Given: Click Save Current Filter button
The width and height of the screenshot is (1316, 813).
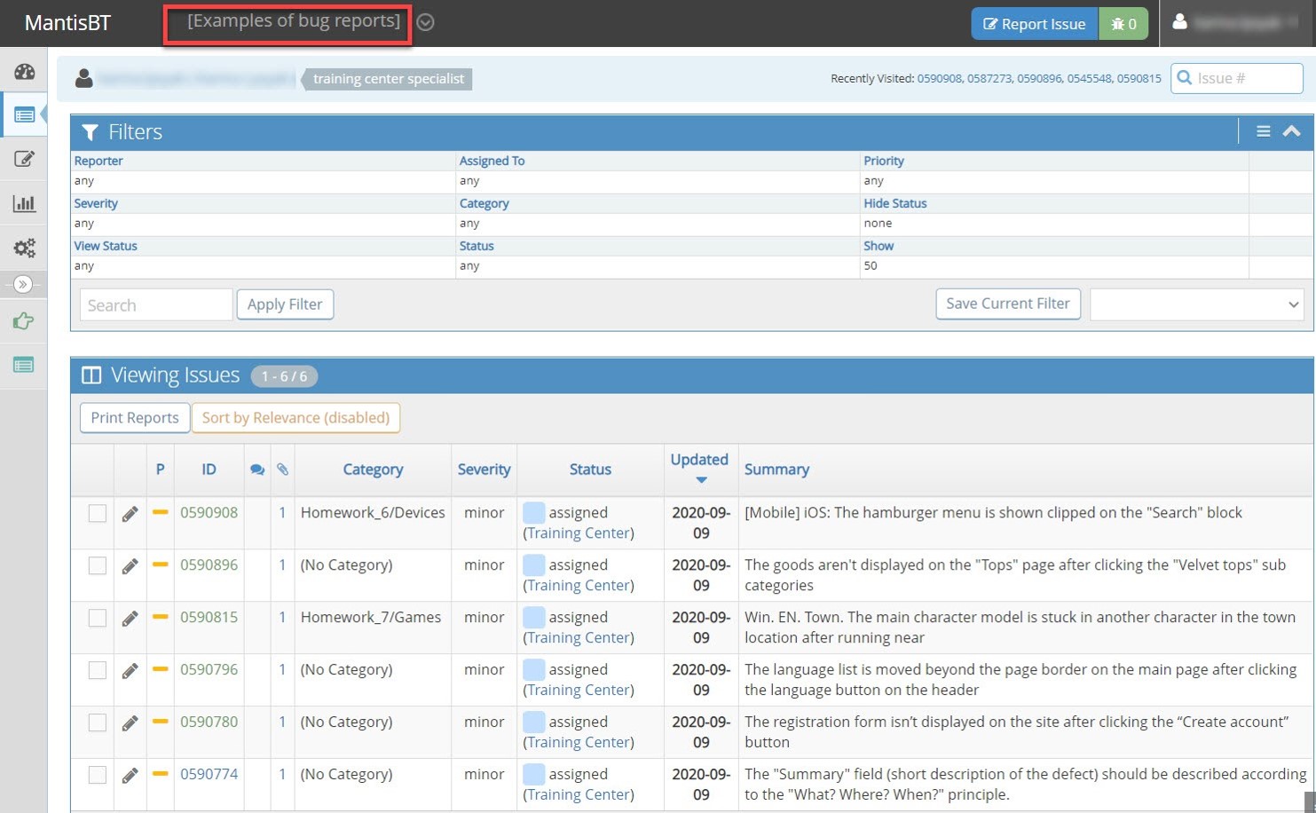Looking at the screenshot, I should pyautogui.click(x=1008, y=304).
